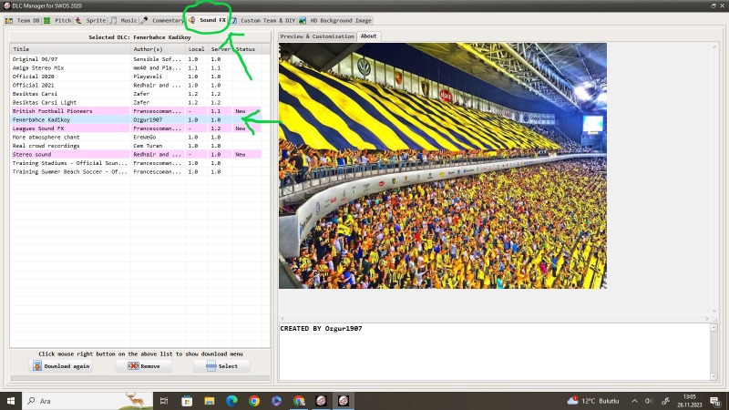
Task: Click the CREATED BY description text box
Action: coord(494,351)
